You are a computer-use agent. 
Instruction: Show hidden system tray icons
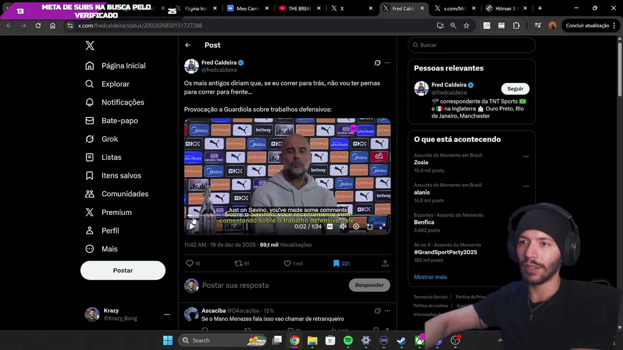(500, 340)
